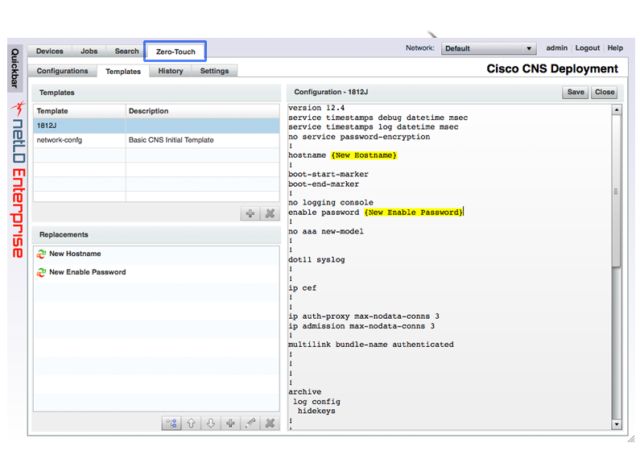Add a new replacement with plus icon
This screenshot has width=644, height=467.
click(x=230, y=423)
